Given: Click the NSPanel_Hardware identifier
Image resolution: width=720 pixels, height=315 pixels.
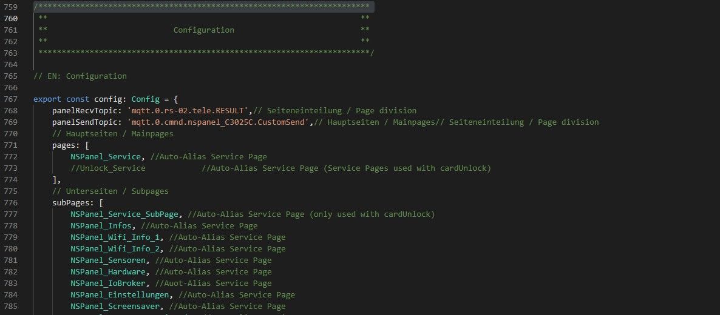Looking at the screenshot, I should [110, 272].
